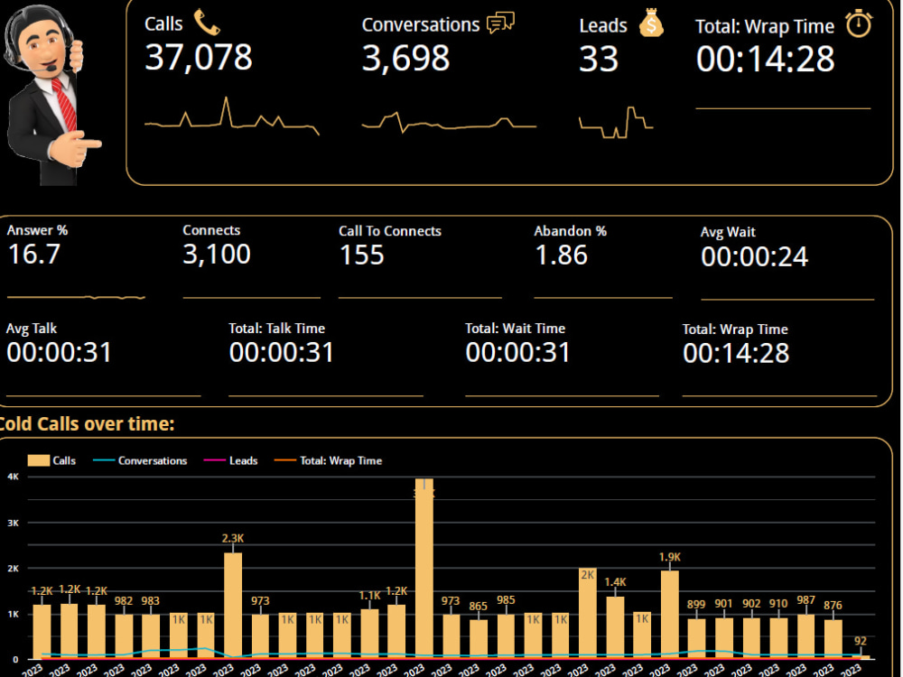The width and height of the screenshot is (903, 677).
Task: Click the stopwatch icon beside Total: Wrap Time
Action: 859,23
